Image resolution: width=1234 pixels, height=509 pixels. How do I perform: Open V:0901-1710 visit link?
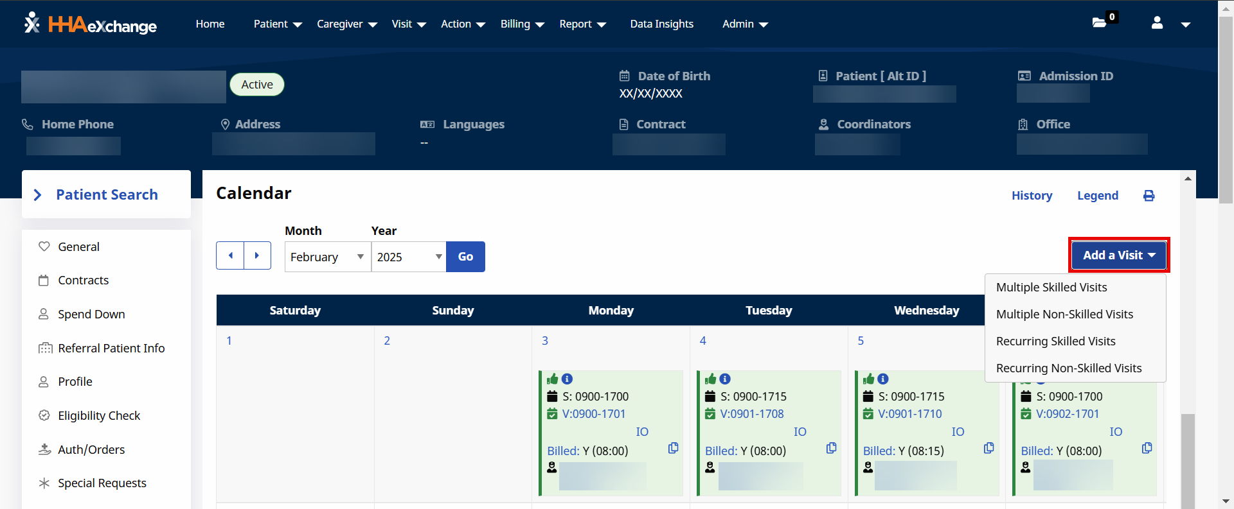pyautogui.click(x=910, y=414)
